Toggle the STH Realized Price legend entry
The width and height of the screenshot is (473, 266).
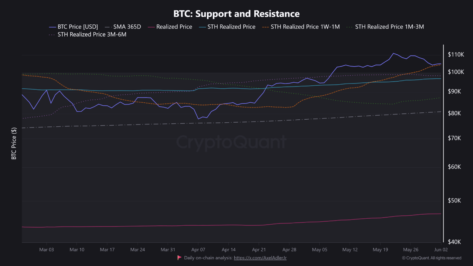(x=231, y=27)
